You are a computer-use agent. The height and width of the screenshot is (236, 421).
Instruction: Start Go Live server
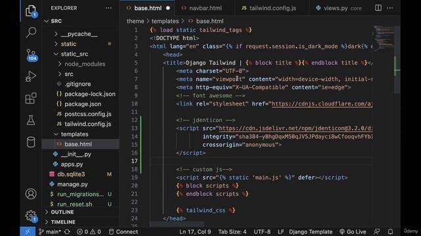(x=353, y=231)
